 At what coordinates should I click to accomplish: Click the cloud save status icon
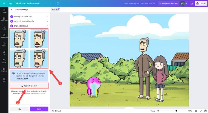click(x=58, y=4)
